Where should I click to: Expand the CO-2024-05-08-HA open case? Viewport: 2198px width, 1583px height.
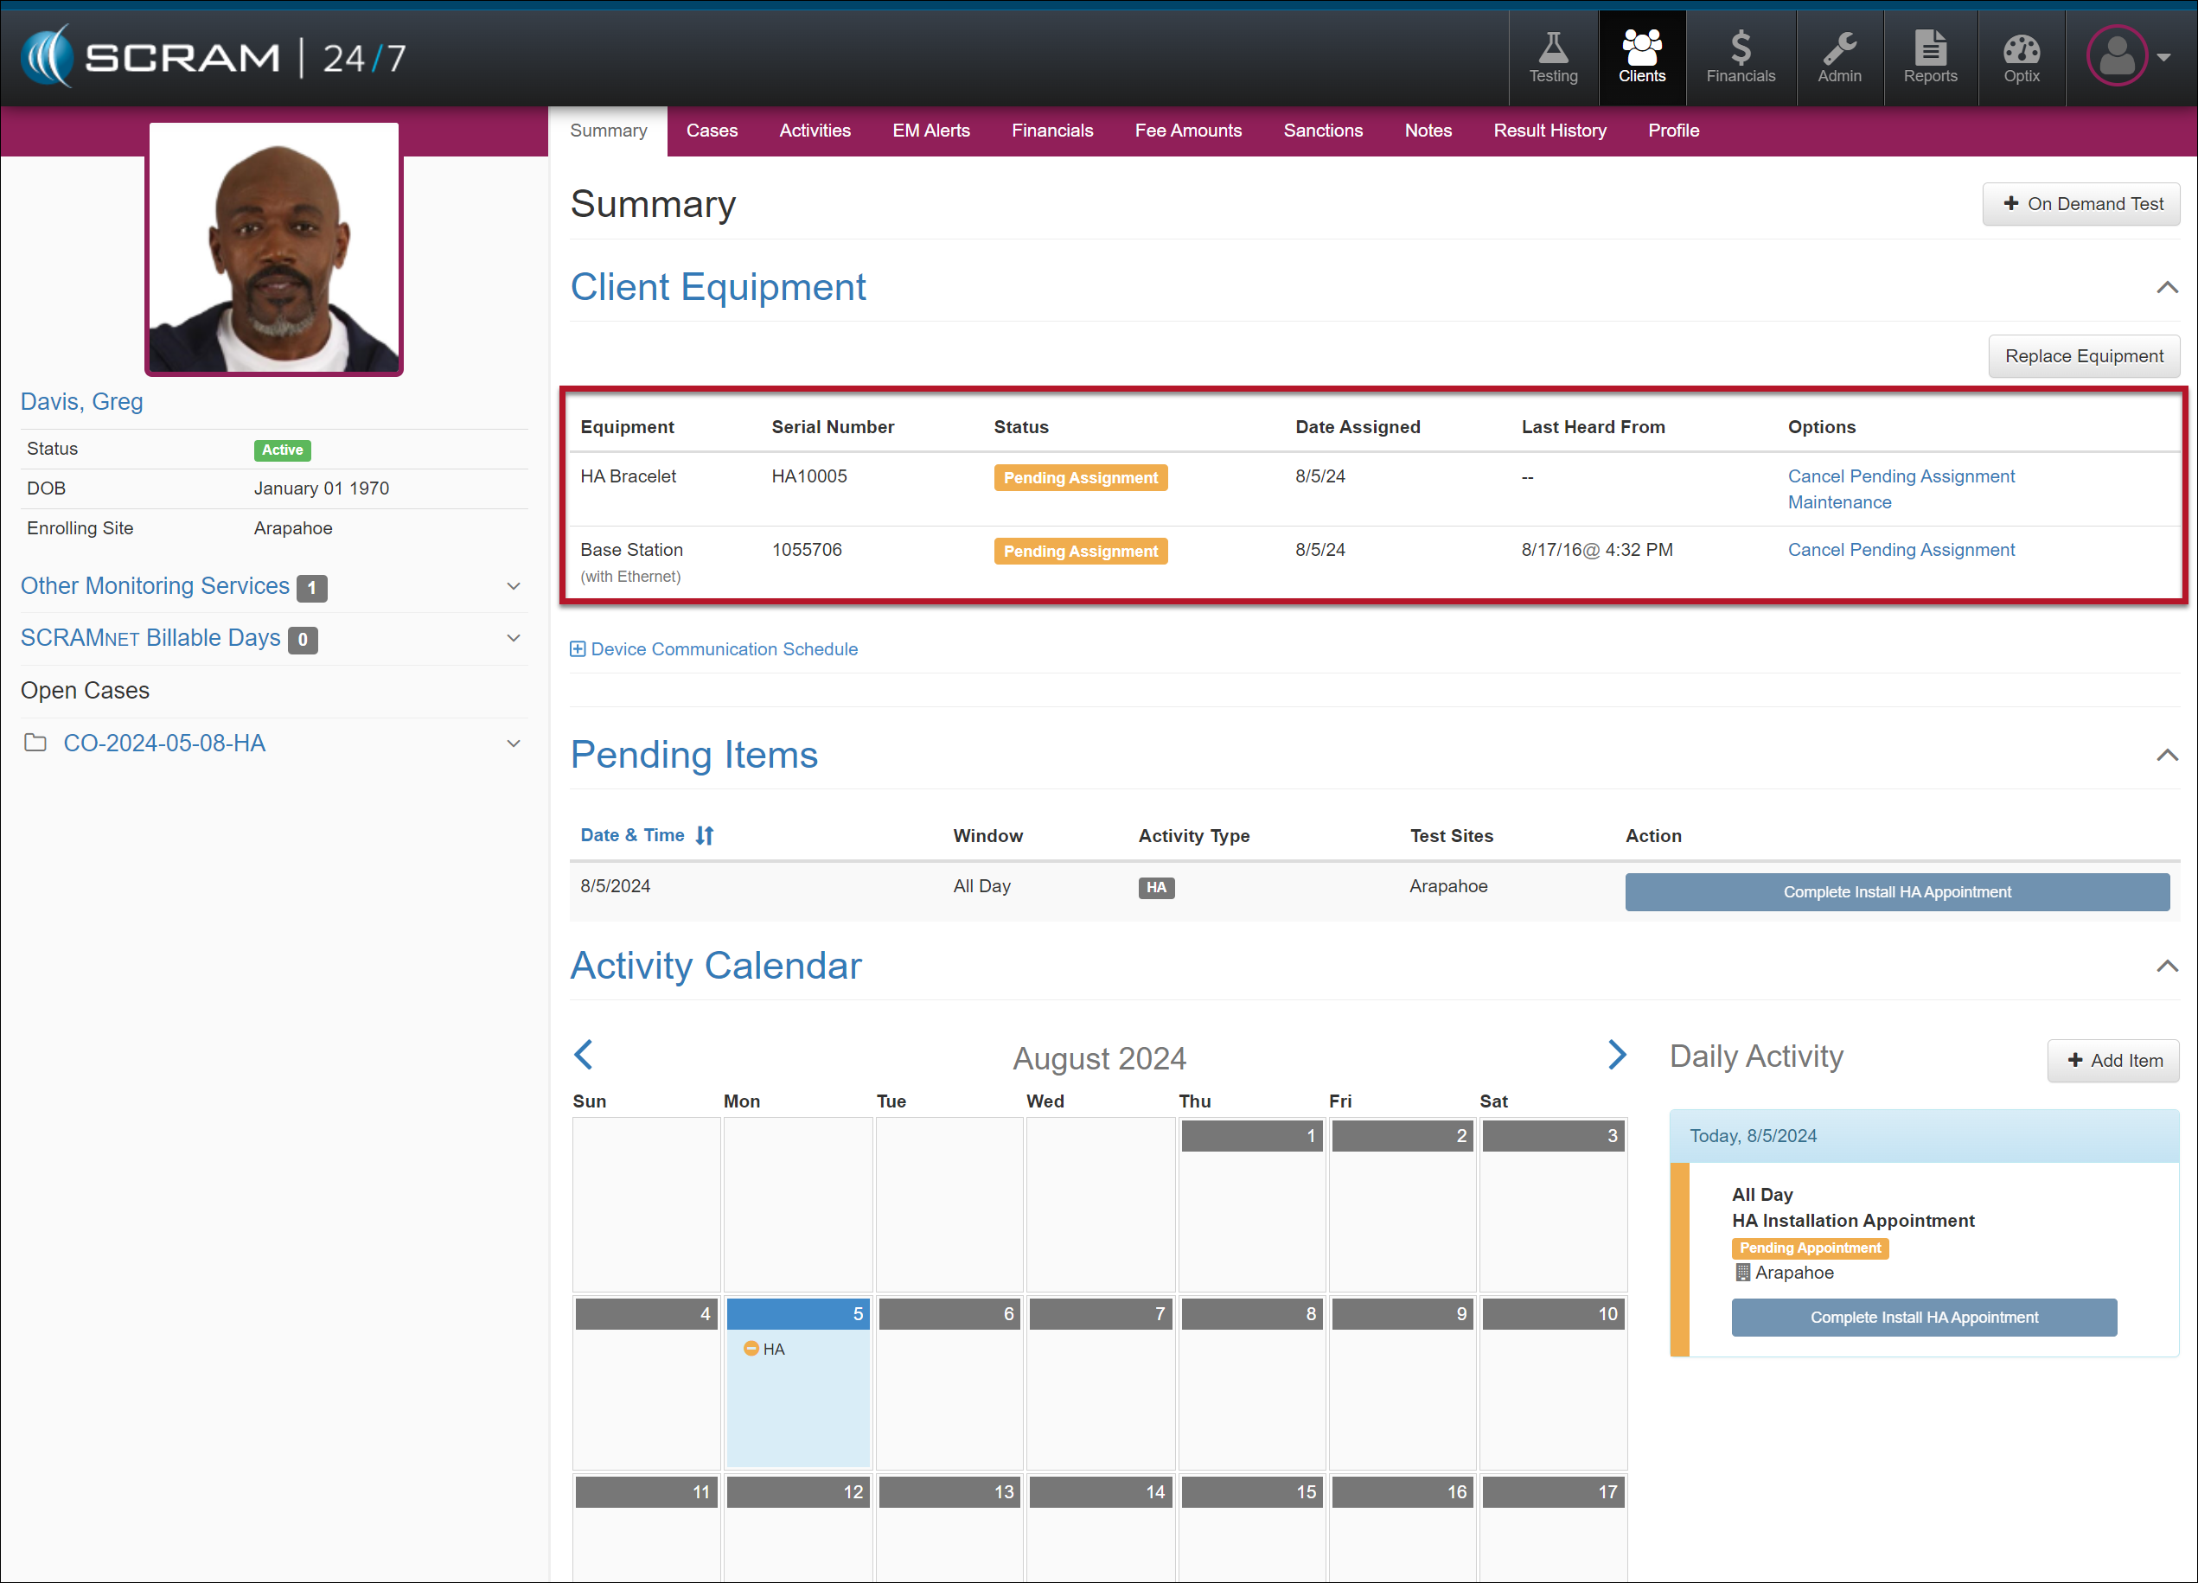coord(514,743)
